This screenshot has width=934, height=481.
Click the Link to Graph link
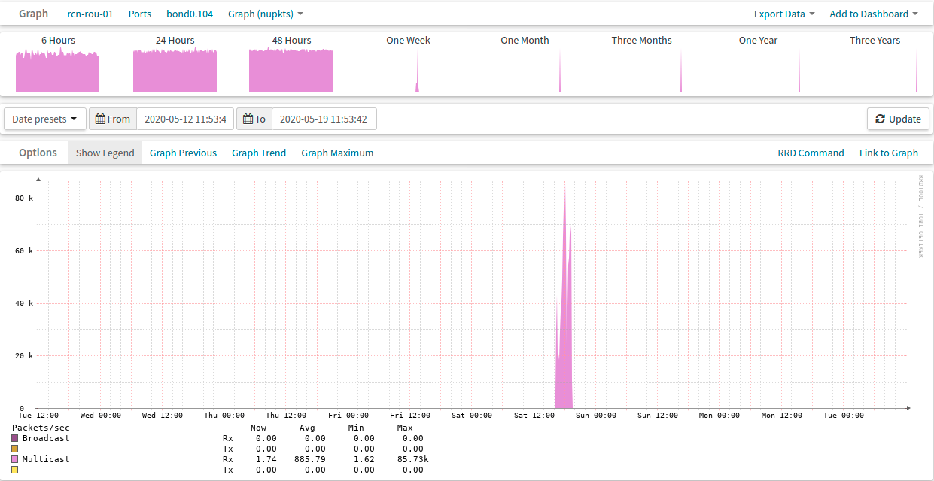[888, 153]
